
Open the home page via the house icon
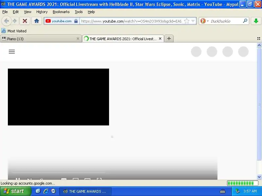click(37, 21)
